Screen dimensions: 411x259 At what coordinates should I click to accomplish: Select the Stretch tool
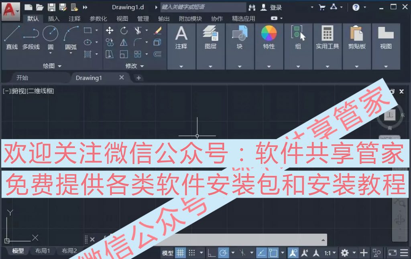click(110, 54)
